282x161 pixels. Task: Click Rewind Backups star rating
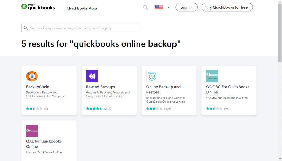click(94, 108)
